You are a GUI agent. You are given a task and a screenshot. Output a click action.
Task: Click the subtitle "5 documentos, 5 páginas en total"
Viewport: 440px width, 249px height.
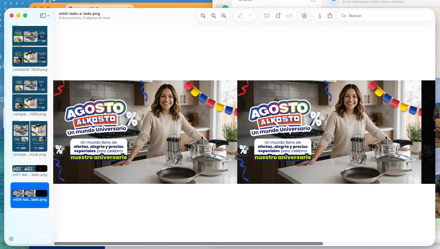click(x=84, y=18)
